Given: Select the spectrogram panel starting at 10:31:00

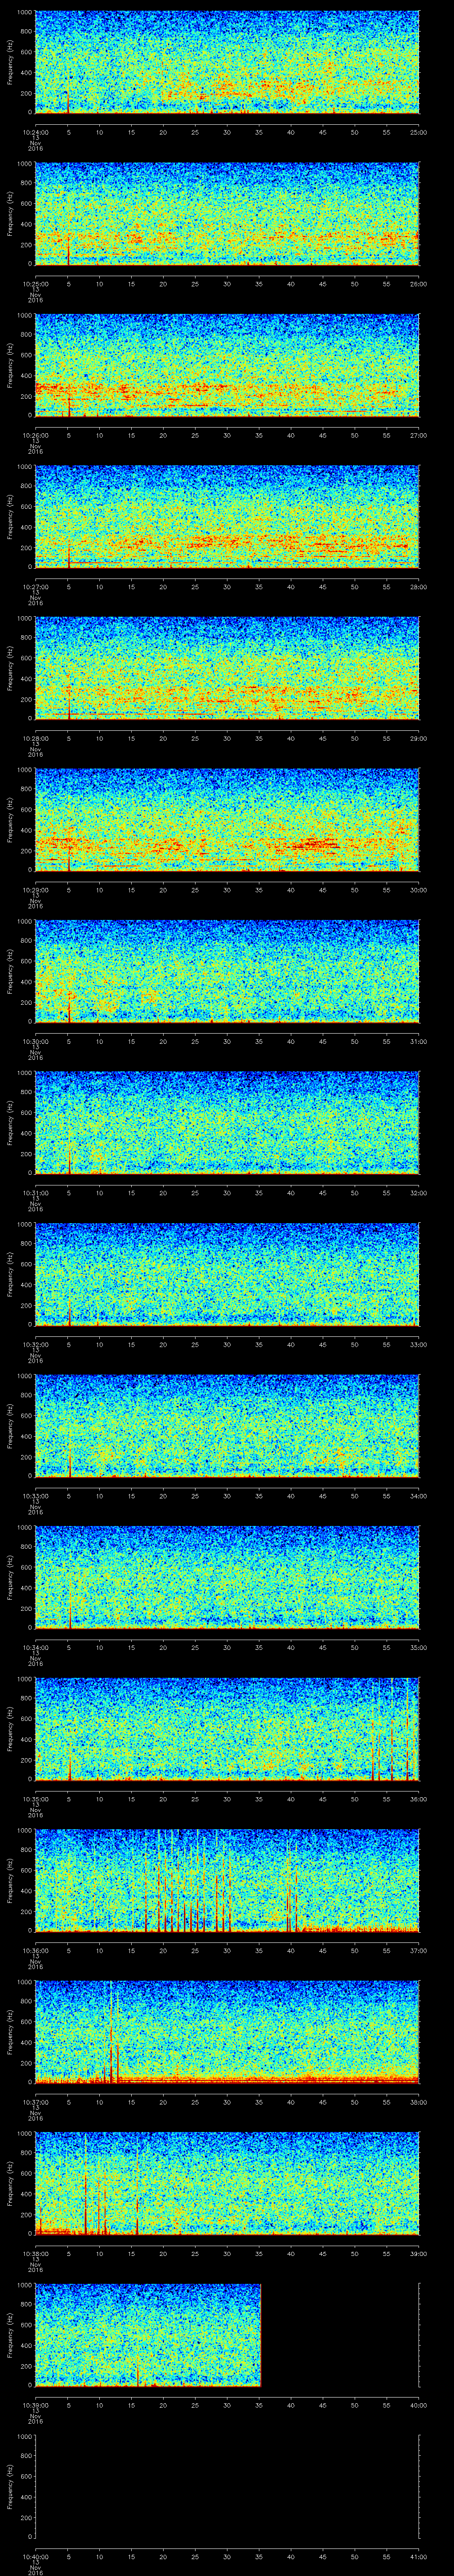Looking at the screenshot, I should [227, 1122].
